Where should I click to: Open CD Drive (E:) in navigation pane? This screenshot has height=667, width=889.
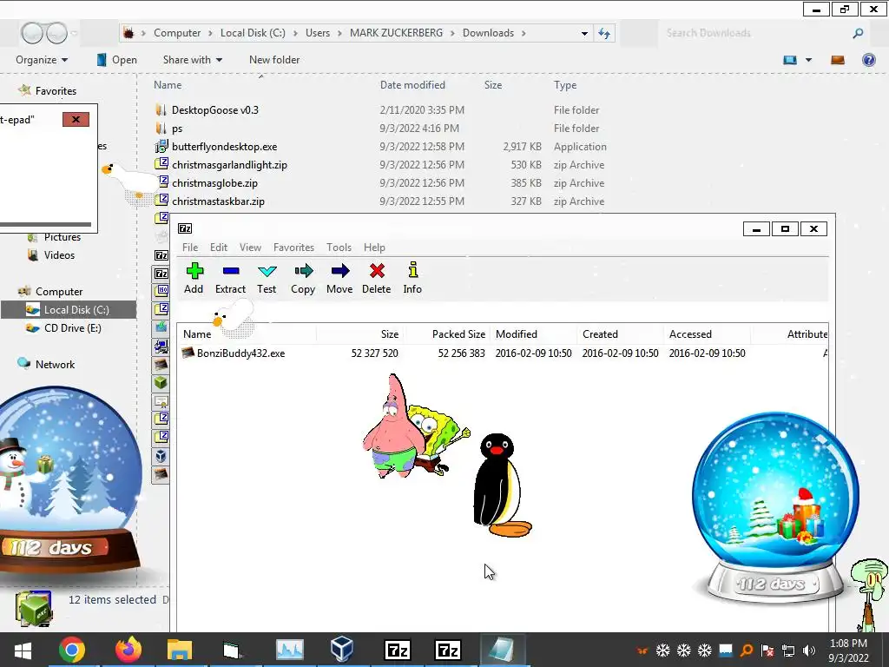(73, 327)
